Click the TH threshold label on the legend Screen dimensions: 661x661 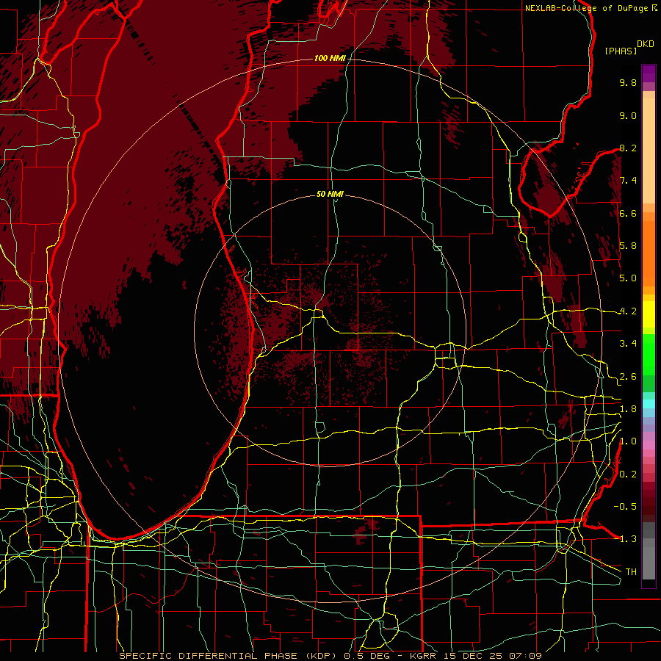631,572
